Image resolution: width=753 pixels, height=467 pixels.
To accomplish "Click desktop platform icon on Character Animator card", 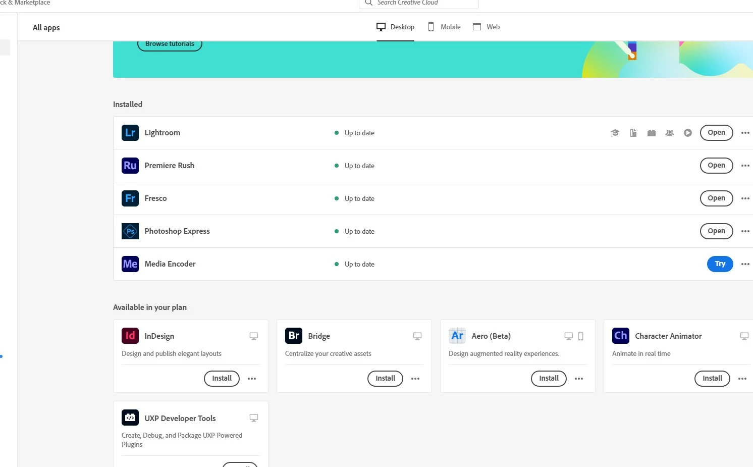I will (744, 336).
